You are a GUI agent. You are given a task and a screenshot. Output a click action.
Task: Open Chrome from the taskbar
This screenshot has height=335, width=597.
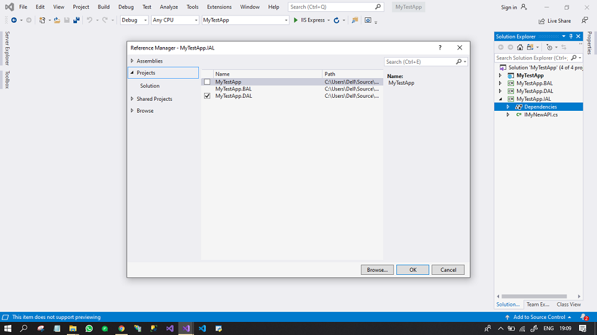(x=121, y=328)
